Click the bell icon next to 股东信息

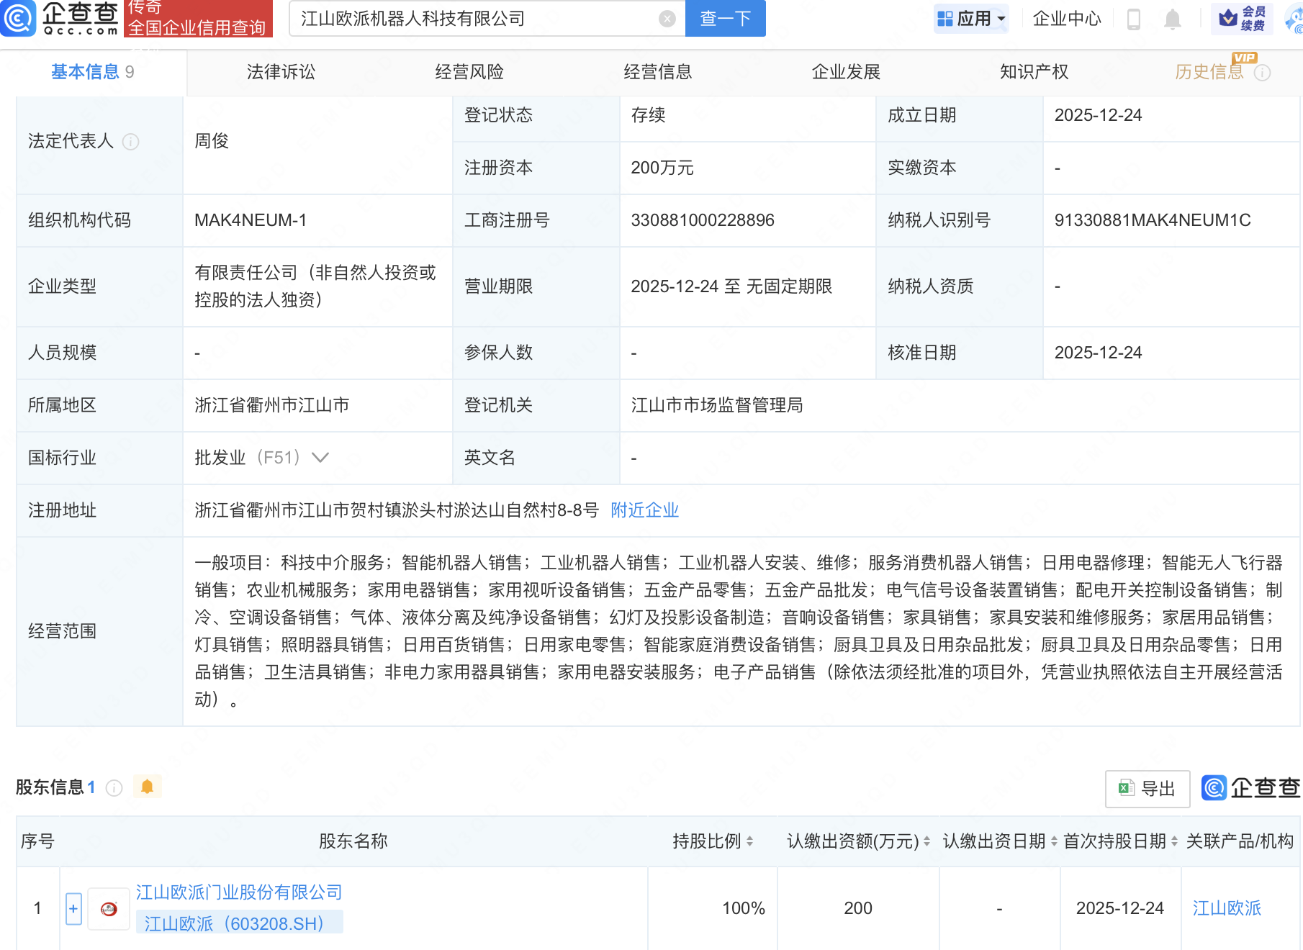[148, 787]
